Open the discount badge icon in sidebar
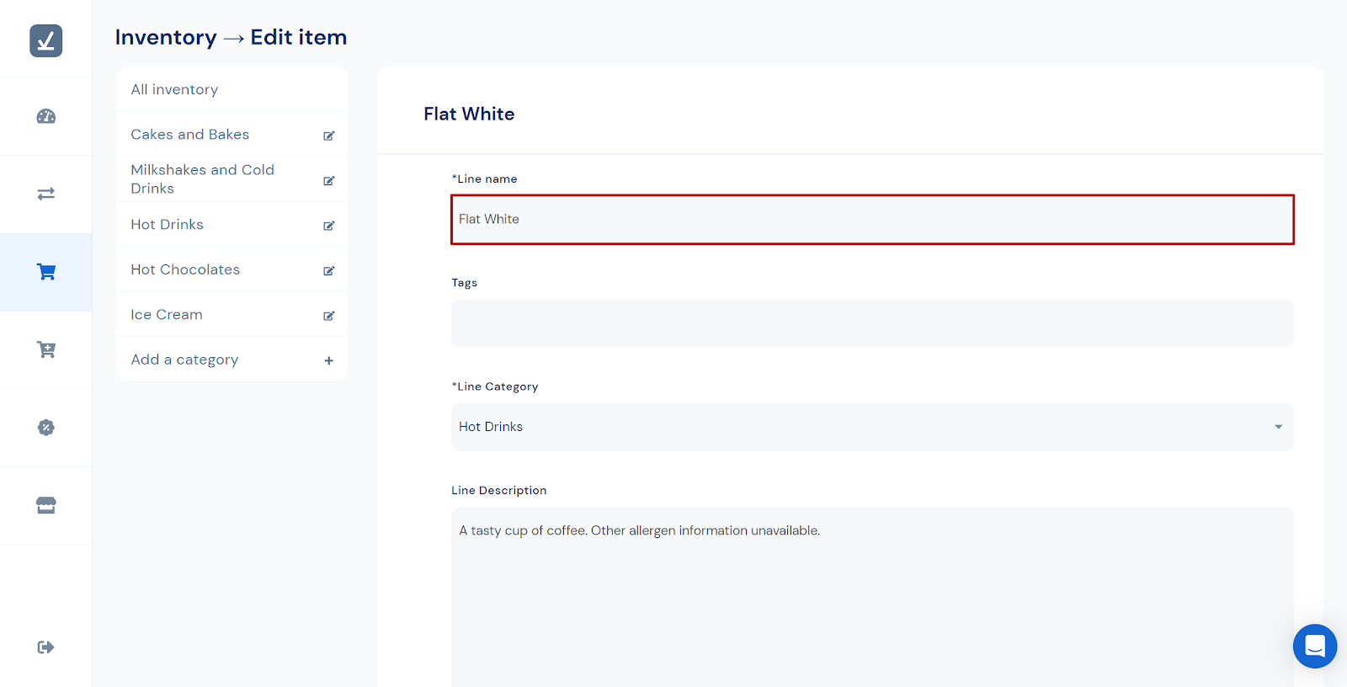This screenshot has height=687, width=1347. [46, 428]
